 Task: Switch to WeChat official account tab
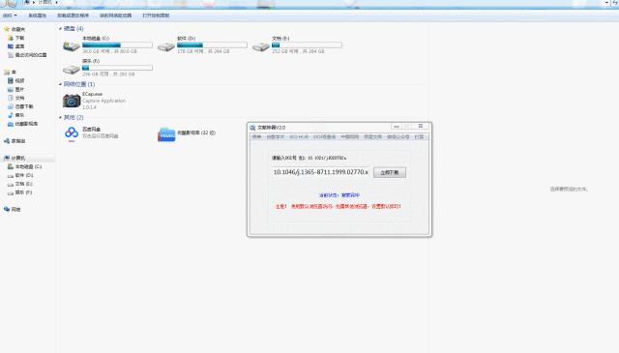pos(398,136)
